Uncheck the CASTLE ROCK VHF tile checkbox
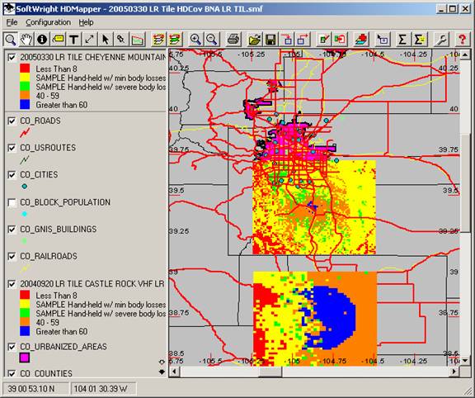Image resolution: width=475 pixels, height=398 pixels. pos(12,284)
